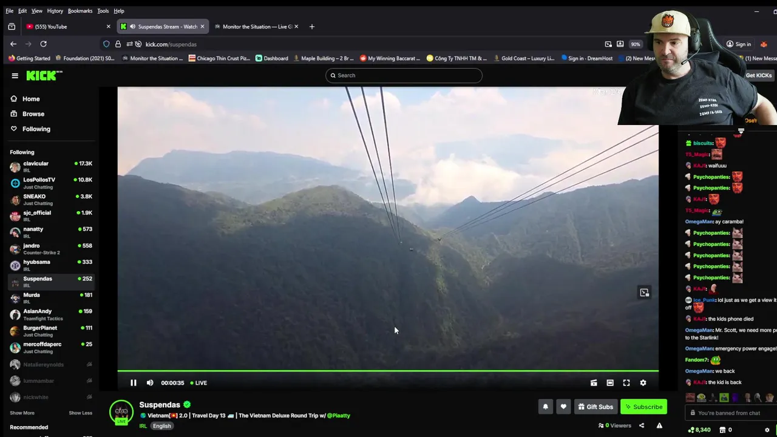Open Chicago Thin Crust Pizza bookmark
The image size is (777, 437).
219,58
